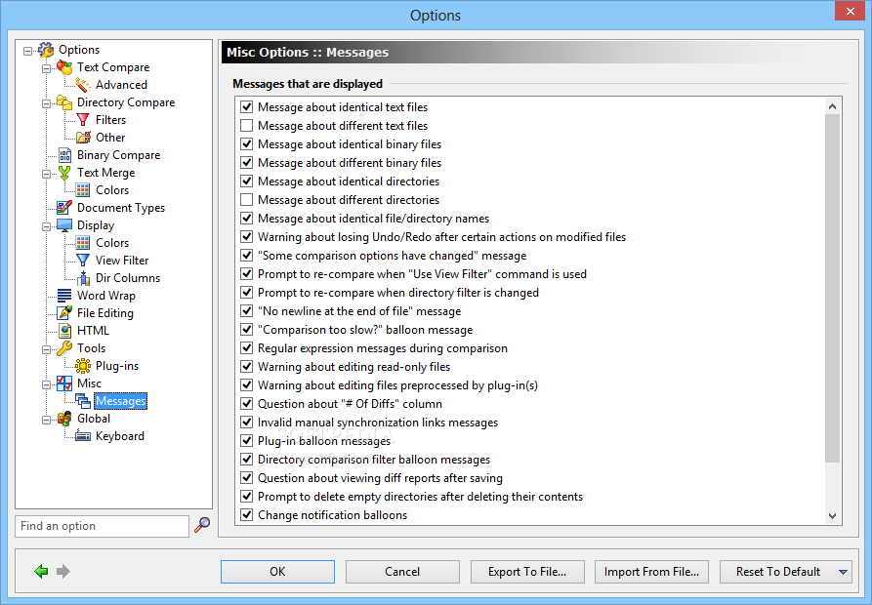
Task: Collapse the Directory Compare node
Action: click(x=46, y=103)
